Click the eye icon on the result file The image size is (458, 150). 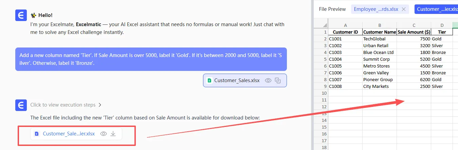[x=104, y=134]
